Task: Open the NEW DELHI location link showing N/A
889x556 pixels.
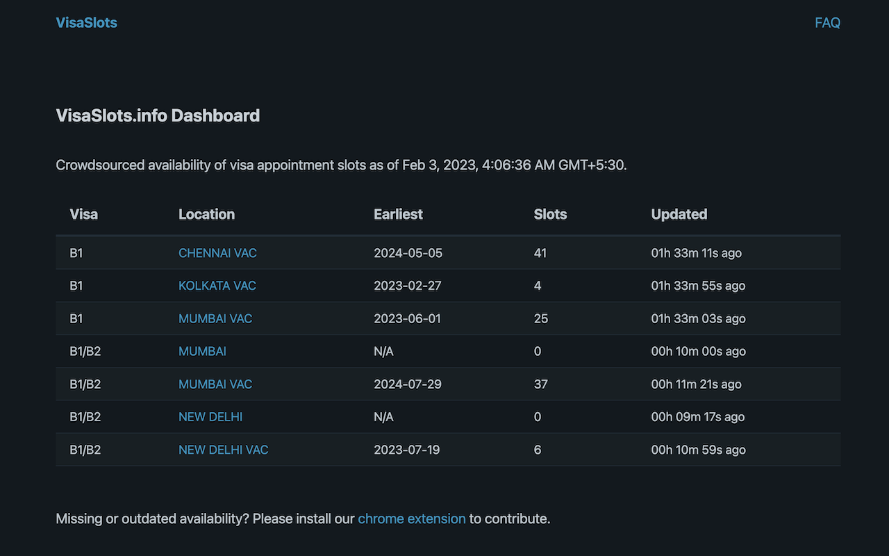Action: [210, 417]
